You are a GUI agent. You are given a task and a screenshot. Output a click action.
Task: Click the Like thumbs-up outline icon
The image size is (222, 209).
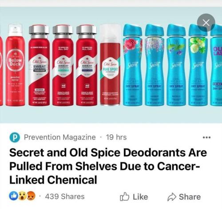pyautogui.click(x=124, y=197)
